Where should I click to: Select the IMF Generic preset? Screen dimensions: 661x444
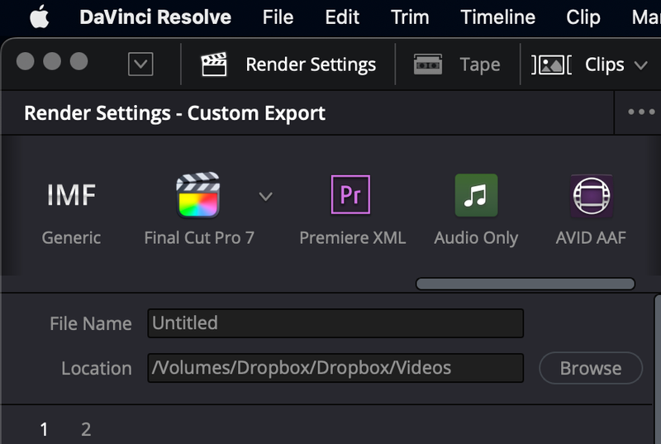71,196
